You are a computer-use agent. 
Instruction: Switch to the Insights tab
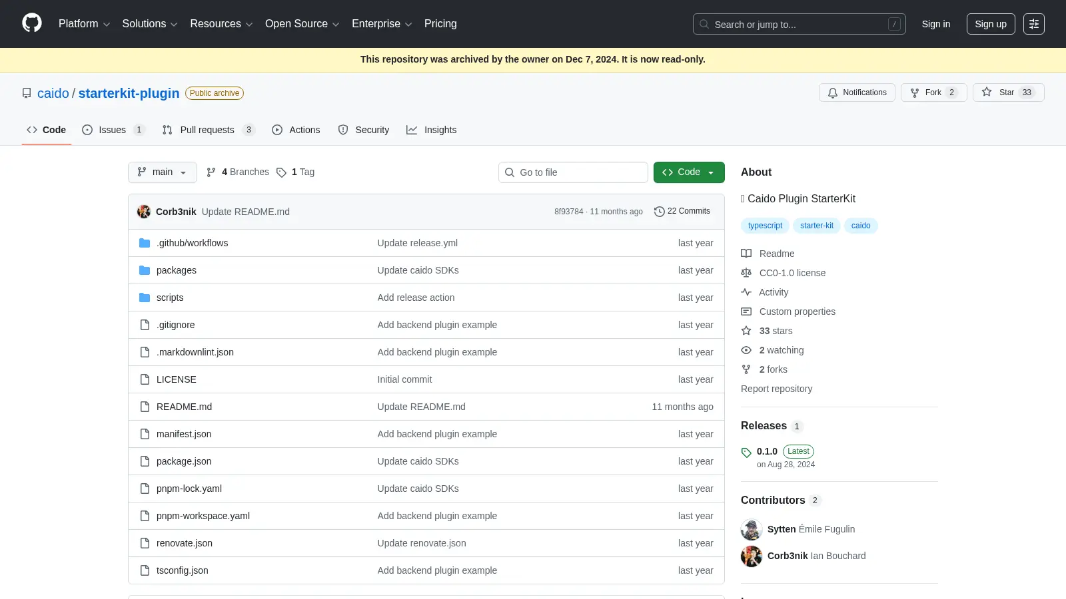(x=432, y=130)
